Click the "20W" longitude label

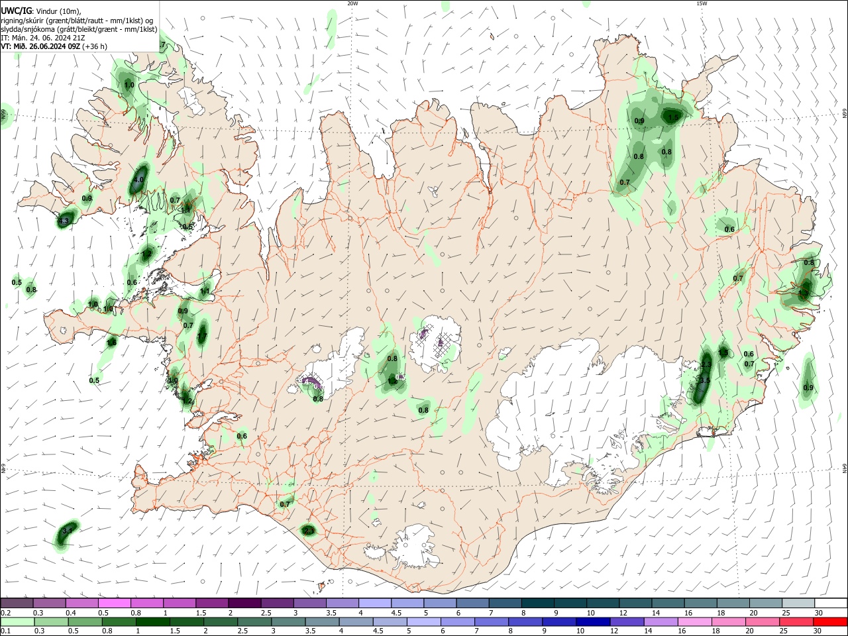click(352, 3)
